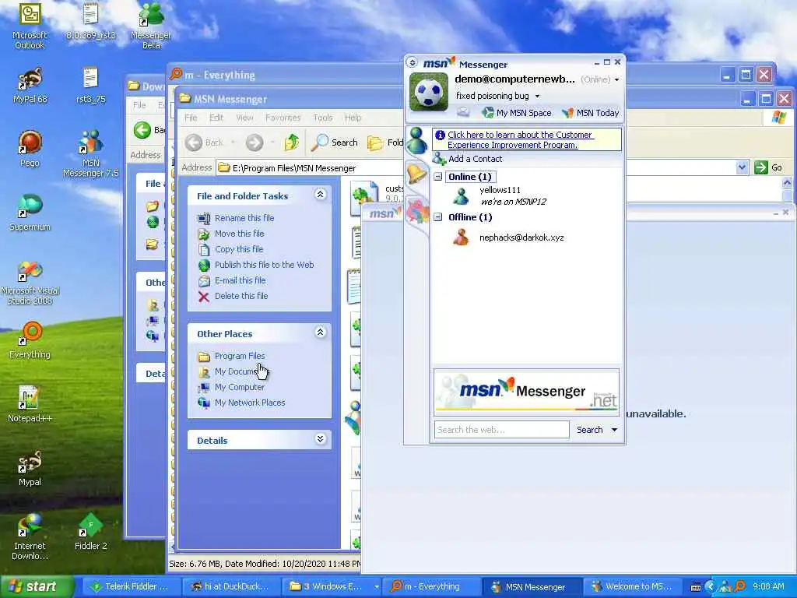This screenshot has height=598, width=797.
Task: Select offline contact nephacks@darkok.xyz
Action: tap(521, 237)
